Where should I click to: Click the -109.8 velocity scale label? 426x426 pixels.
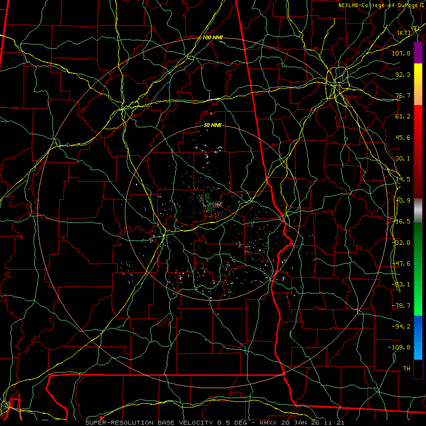point(399,347)
